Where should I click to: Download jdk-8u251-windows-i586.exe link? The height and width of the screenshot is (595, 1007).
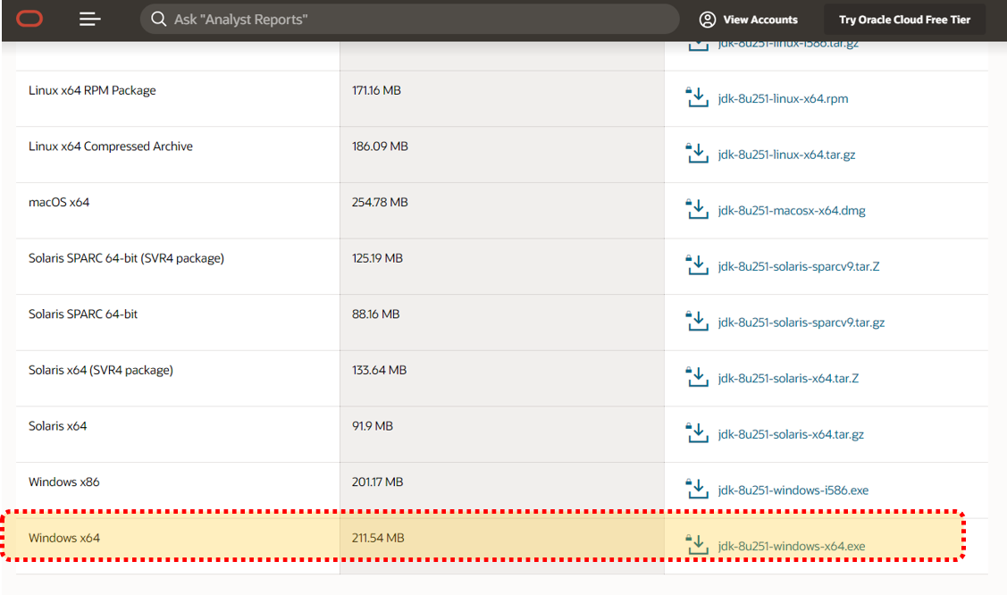[793, 490]
